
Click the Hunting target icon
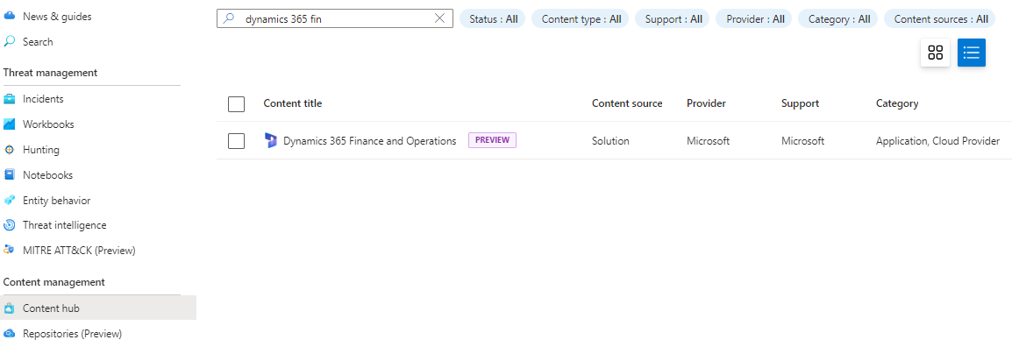[x=9, y=150]
